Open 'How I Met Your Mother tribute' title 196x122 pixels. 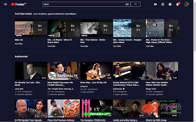pyautogui.click(x=157, y=84)
